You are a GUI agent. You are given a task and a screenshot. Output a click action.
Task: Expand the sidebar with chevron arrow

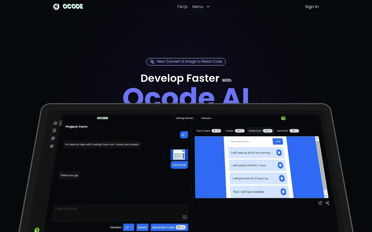60,123
